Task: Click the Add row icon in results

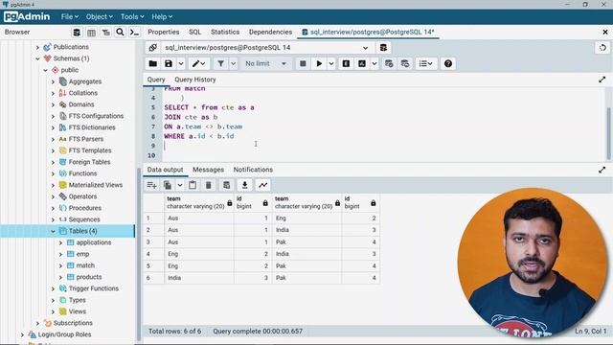Action: [151, 185]
